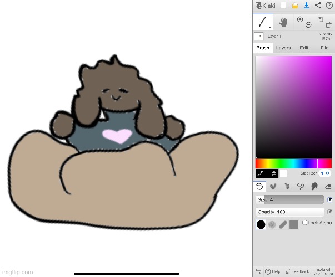This screenshot has height=277, width=335.
Task: Click the Kleki logo
Action: 266,6
